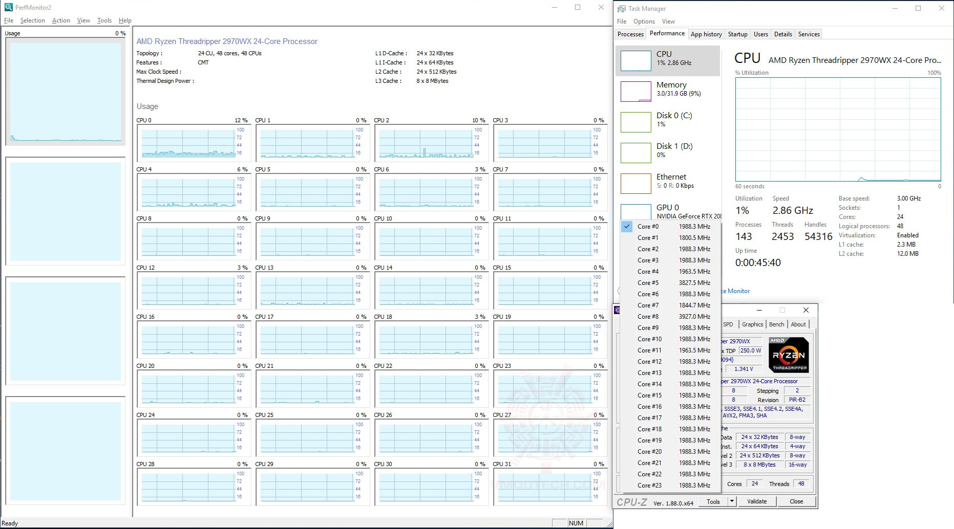Click the up time value 0:00:45:40
Image resolution: width=954 pixels, height=529 pixels.
click(x=758, y=263)
